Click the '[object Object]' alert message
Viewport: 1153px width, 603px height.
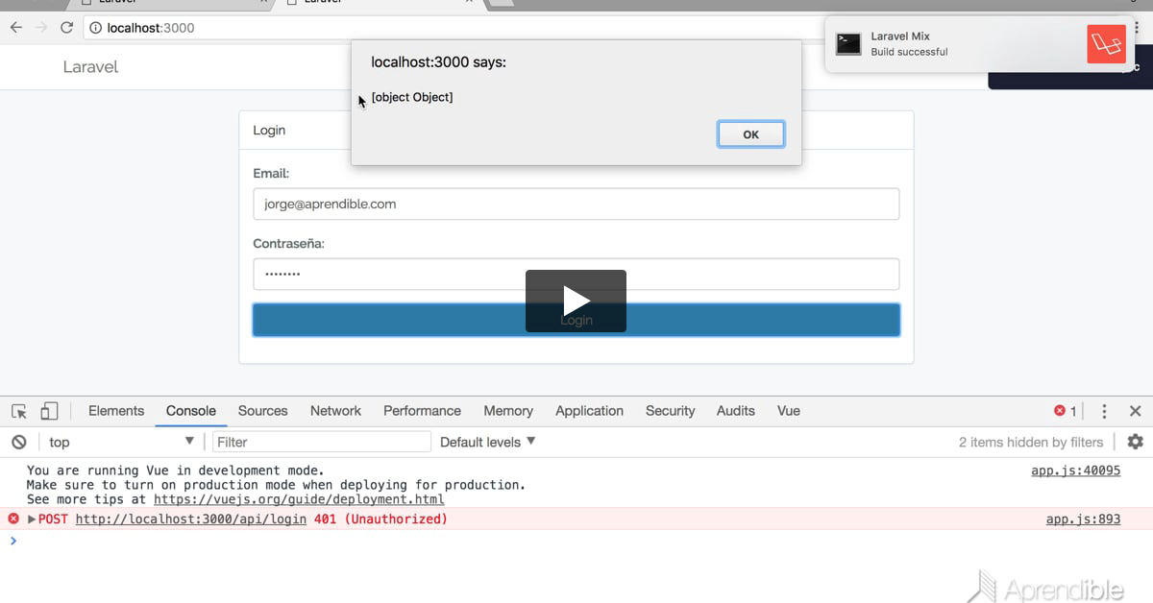[x=412, y=97]
